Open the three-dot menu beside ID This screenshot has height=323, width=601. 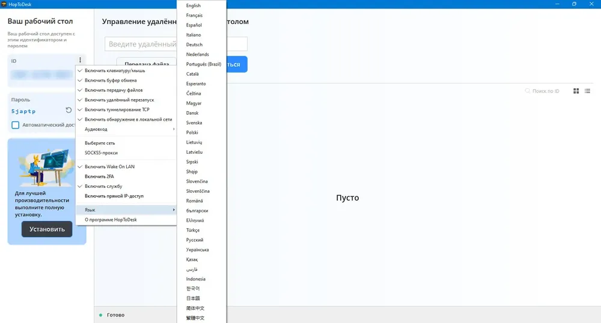(x=80, y=59)
